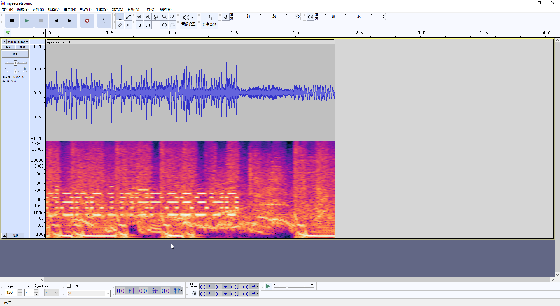Adjust the playback speed slider
560x306 pixels.
coord(287,287)
